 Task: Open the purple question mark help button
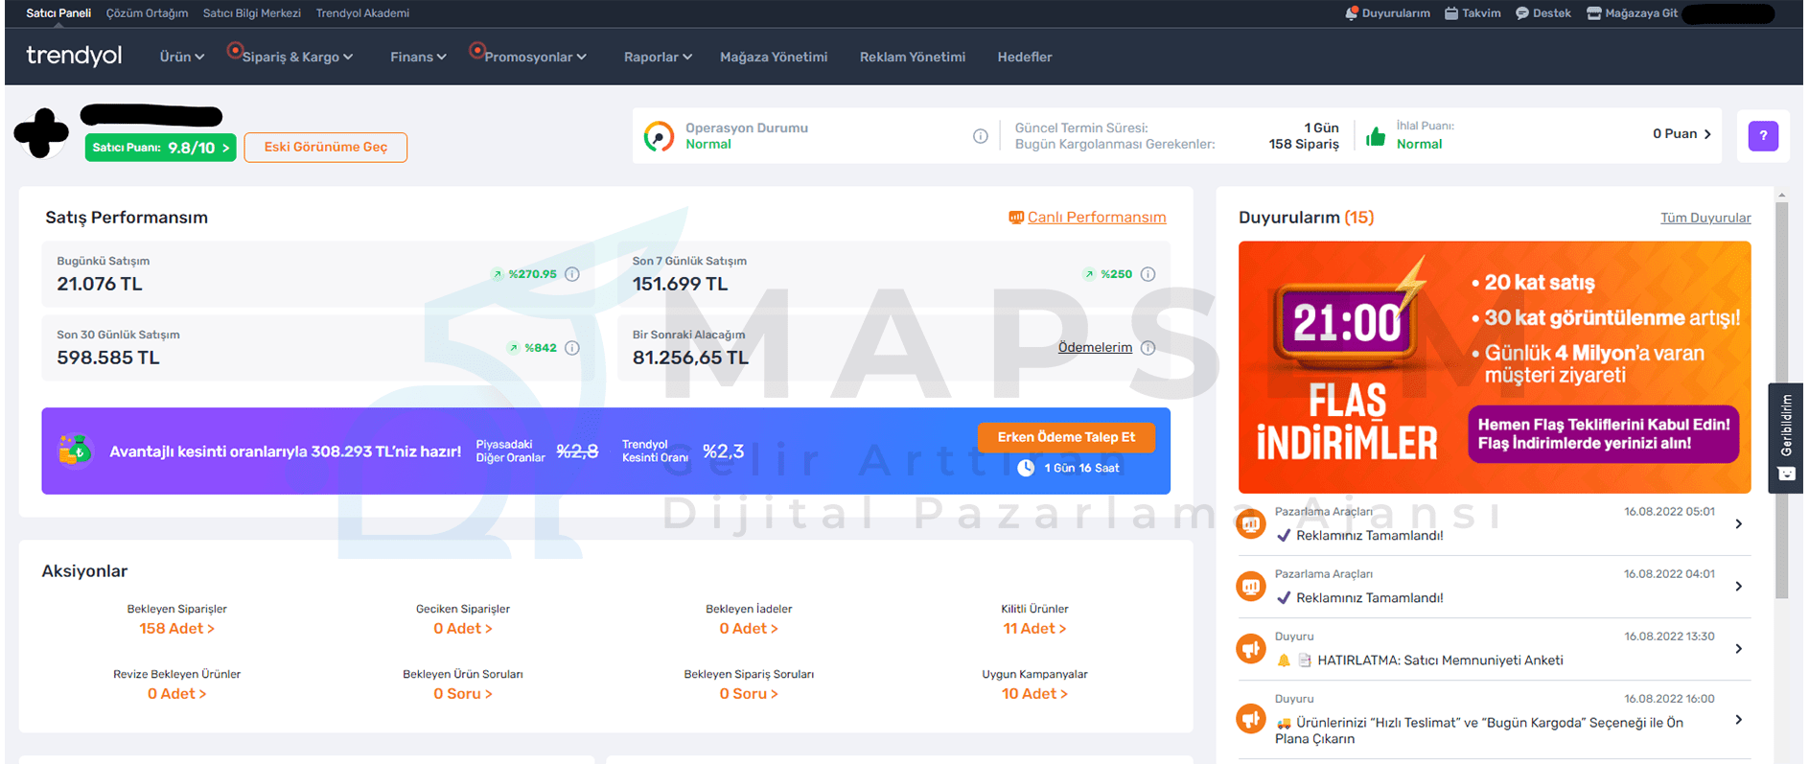[1763, 136]
